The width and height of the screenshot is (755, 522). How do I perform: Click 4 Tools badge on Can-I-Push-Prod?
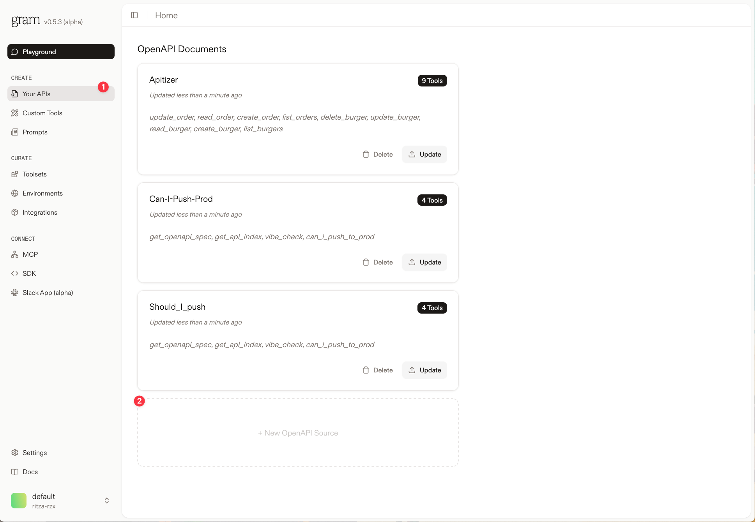pos(432,200)
